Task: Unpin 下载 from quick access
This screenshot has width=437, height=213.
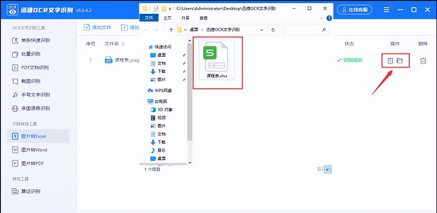Action: (183, 71)
